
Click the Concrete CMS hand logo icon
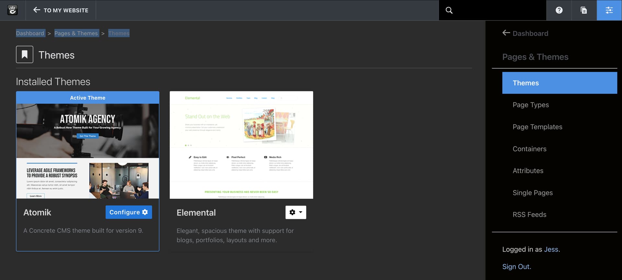tap(12, 10)
